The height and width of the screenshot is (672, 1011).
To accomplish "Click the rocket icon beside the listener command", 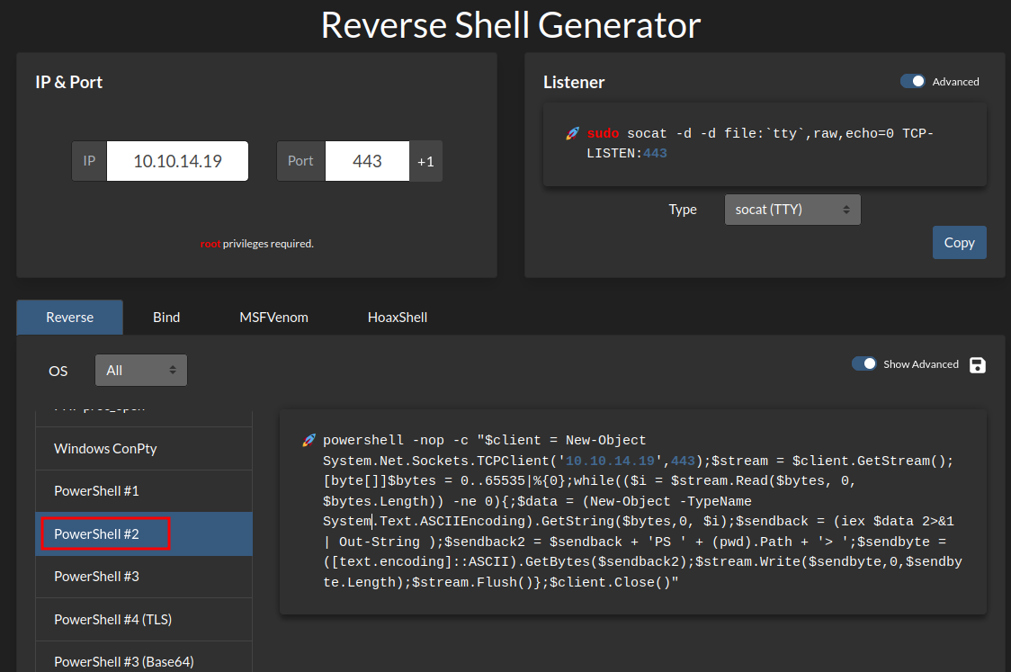I will 573,133.
